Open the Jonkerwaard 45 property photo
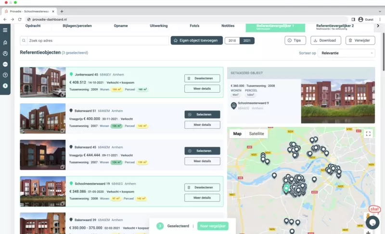 click(43, 82)
